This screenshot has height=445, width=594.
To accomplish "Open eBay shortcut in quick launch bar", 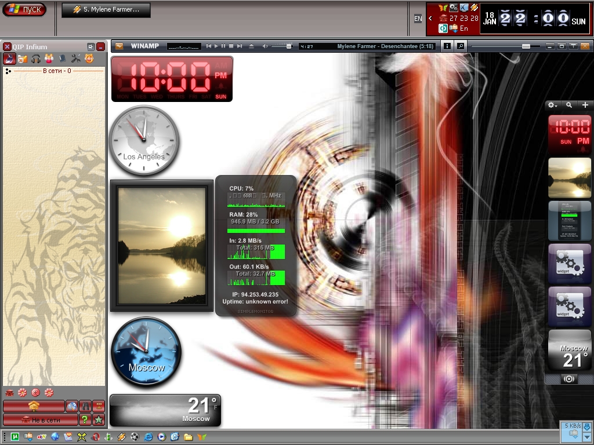I will coord(41,437).
